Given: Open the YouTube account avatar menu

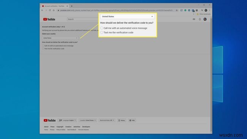Looking at the screenshot, I should [x=205, y=19].
